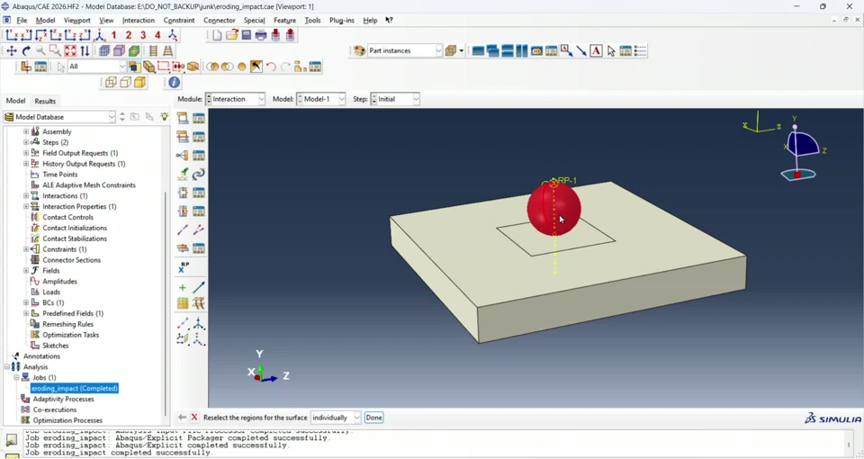Click the Undo arrow icon
The height and width of the screenshot is (459, 864).
tap(271, 67)
